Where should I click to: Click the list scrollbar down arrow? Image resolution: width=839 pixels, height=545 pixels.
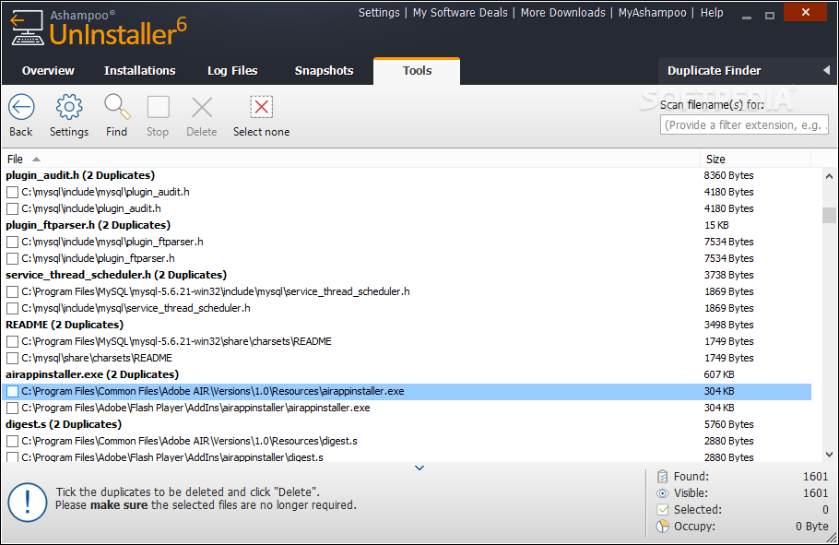point(829,455)
